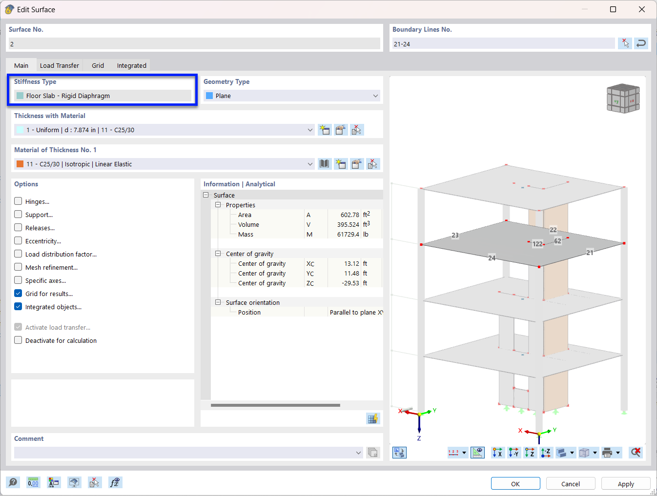Image resolution: width=657 pixels, height=496 pixels.
Task: Switch to the Grid tab
Action: 98,65
